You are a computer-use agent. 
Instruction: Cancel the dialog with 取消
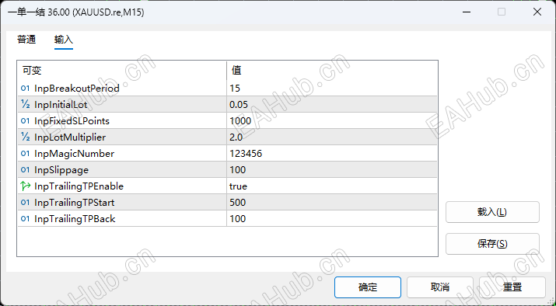pos(439,287)
